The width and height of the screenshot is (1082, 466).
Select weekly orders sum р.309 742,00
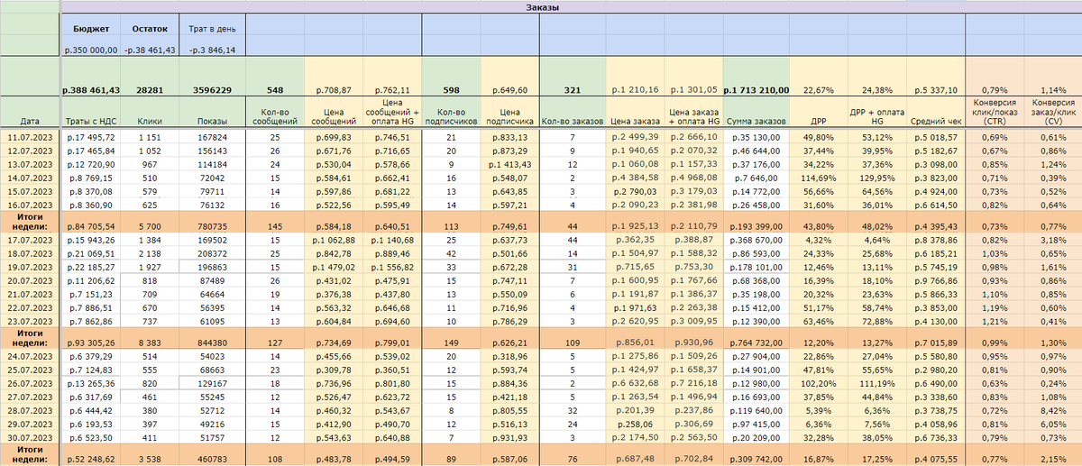click(x=756, y=460)
